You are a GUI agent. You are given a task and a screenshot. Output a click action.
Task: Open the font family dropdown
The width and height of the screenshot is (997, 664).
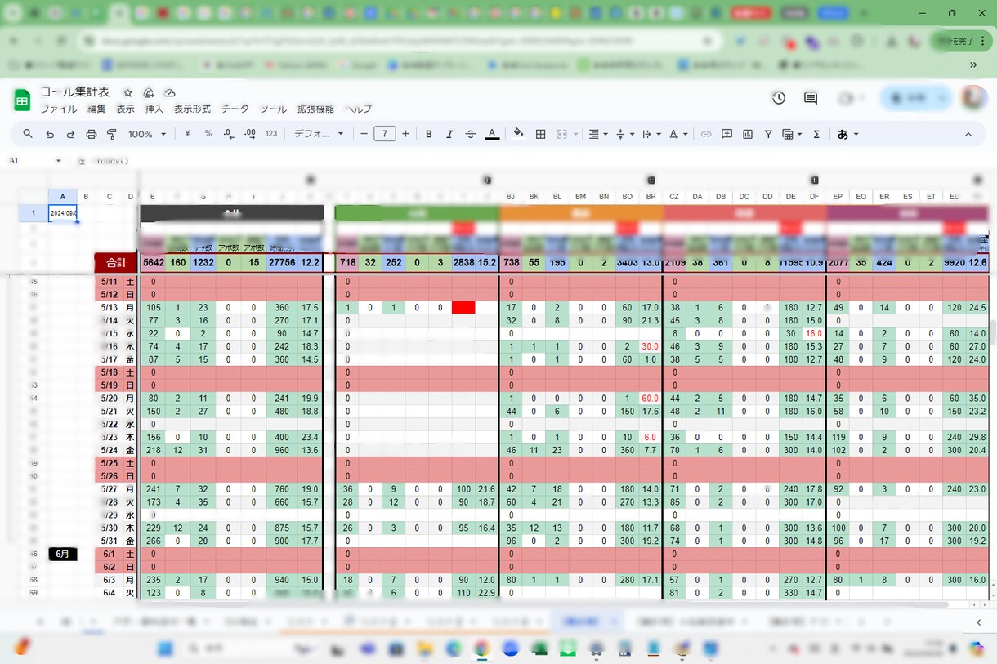(320, 134)
